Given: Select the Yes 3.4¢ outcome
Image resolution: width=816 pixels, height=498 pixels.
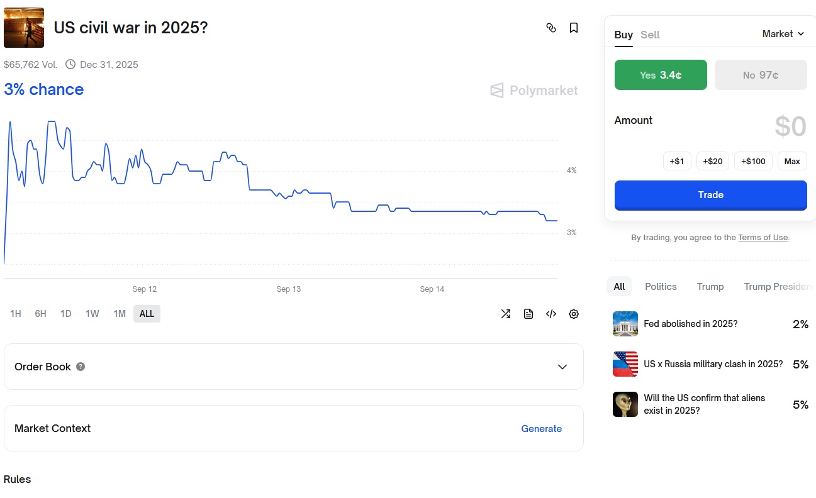Looking at the screenshot, I should tap(661, 75).
